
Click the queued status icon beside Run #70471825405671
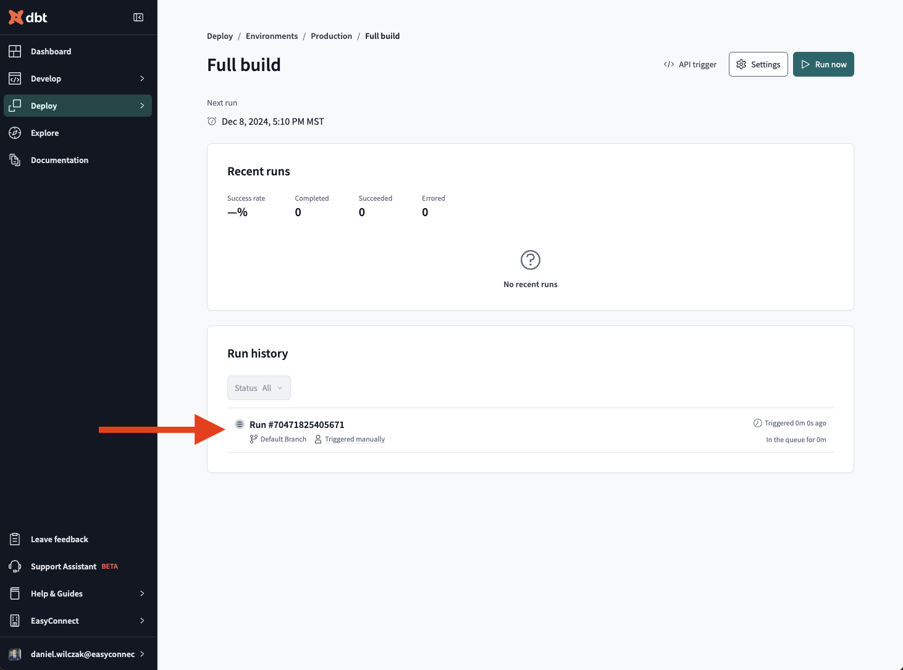coord(240,424)
